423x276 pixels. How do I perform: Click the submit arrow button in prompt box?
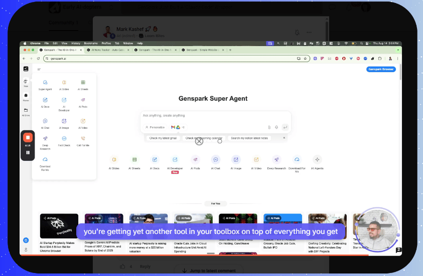(x=285, y=127)
